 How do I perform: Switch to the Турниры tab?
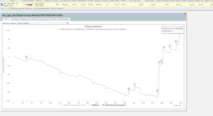16,19
